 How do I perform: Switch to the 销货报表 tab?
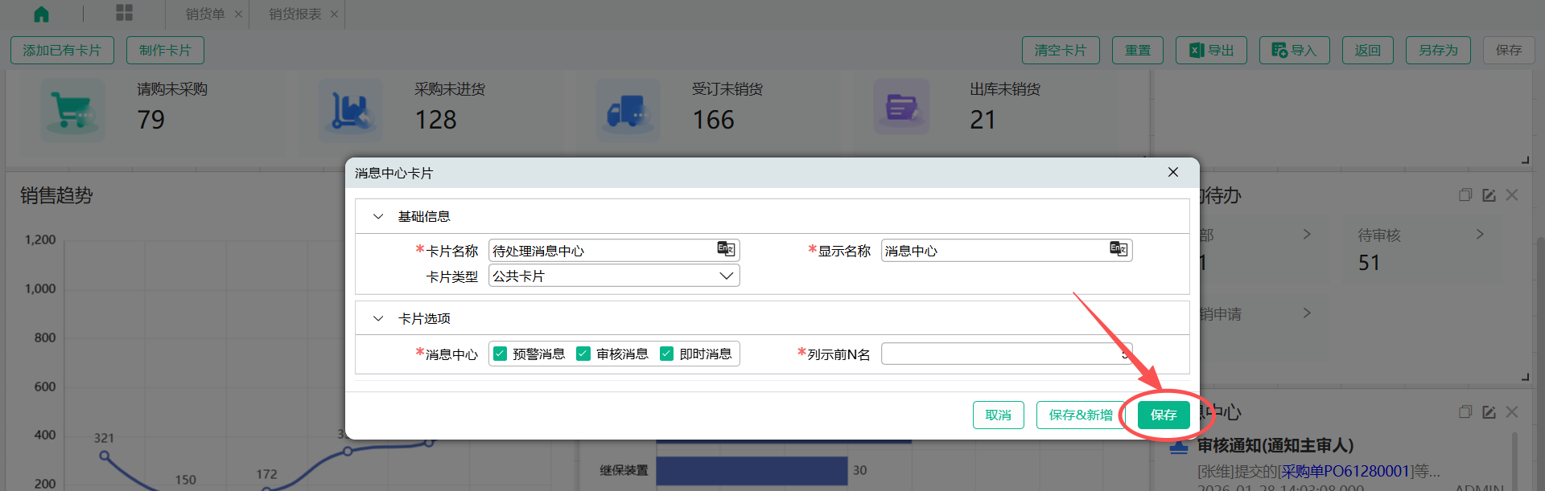click(295, 14)
